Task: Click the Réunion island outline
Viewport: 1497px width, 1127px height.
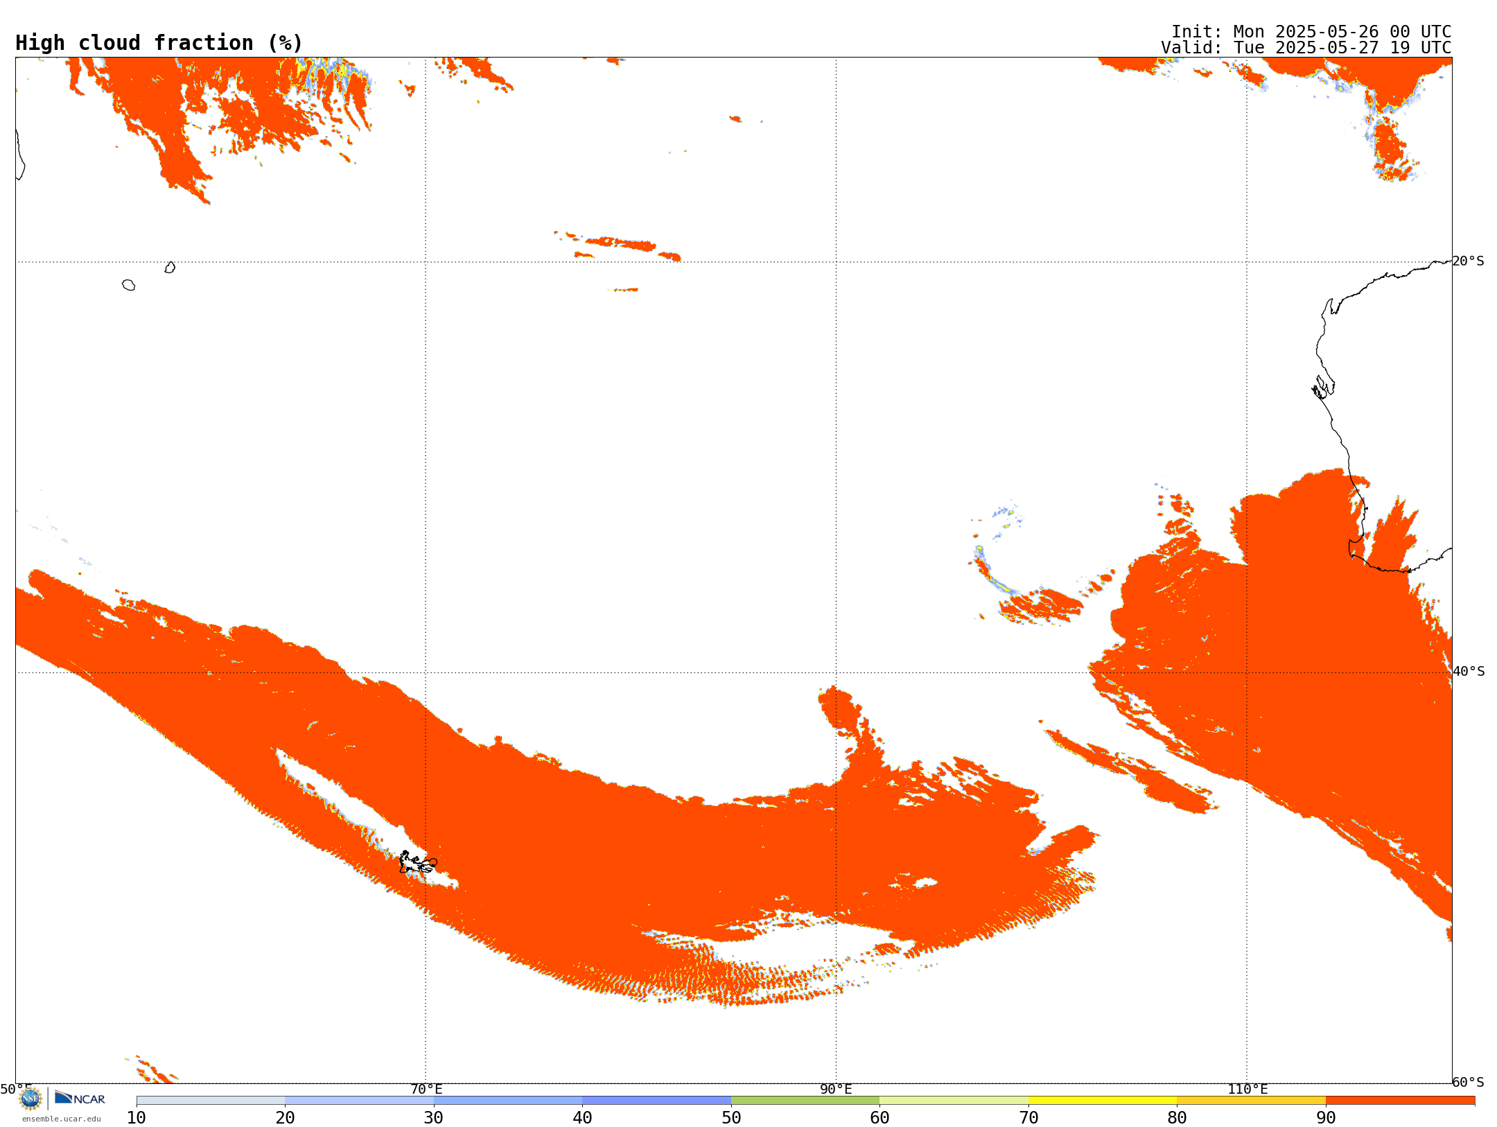Action: (128, 285)
